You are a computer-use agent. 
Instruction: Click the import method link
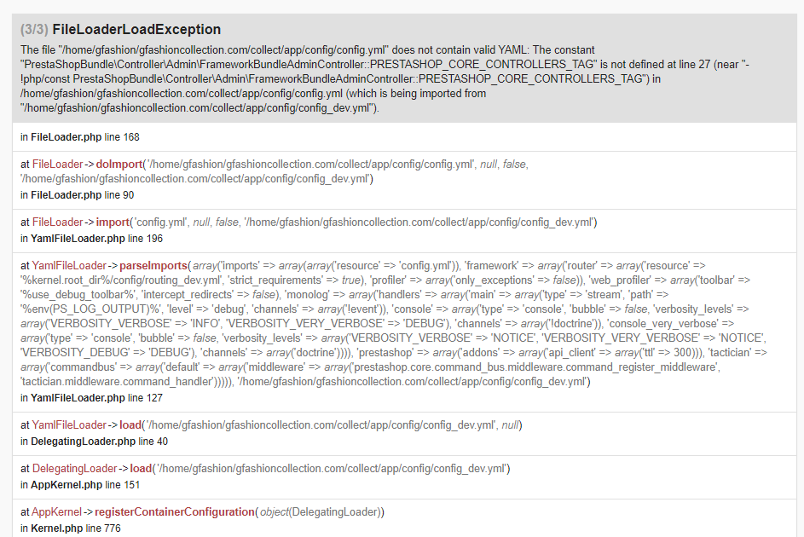tap(113, 222)
